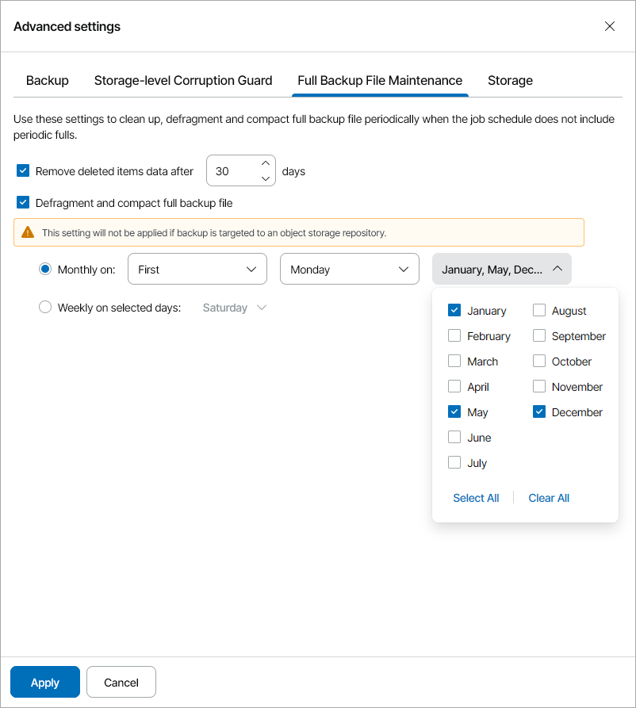Disable Defragment and compact full backup file
Viewport: 636px width, 708px height.
pyautogui.click(x=23, y=202)
